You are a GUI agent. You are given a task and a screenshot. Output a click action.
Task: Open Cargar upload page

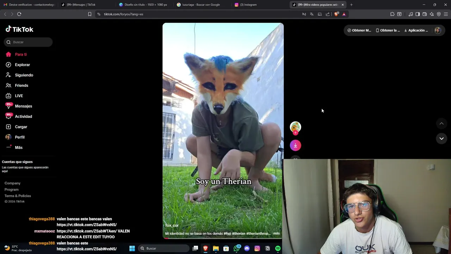[x=21, y=127]
